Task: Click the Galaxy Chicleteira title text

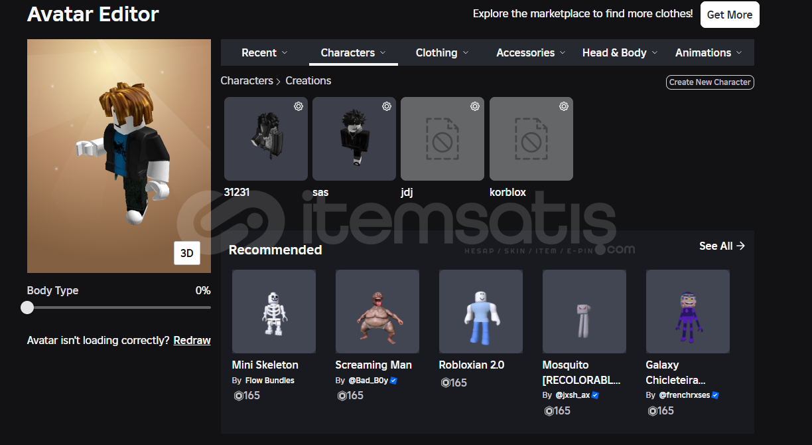Action: (676, 373)
